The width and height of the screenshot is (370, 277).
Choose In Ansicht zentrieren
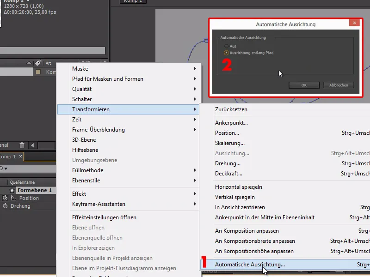point(285,207)
